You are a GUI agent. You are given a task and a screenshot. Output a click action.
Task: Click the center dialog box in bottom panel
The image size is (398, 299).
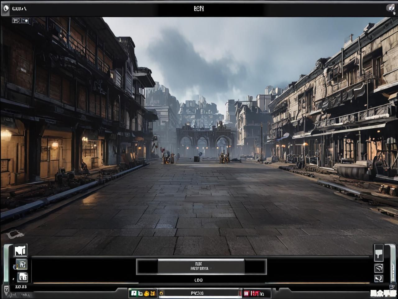(201, 267)
